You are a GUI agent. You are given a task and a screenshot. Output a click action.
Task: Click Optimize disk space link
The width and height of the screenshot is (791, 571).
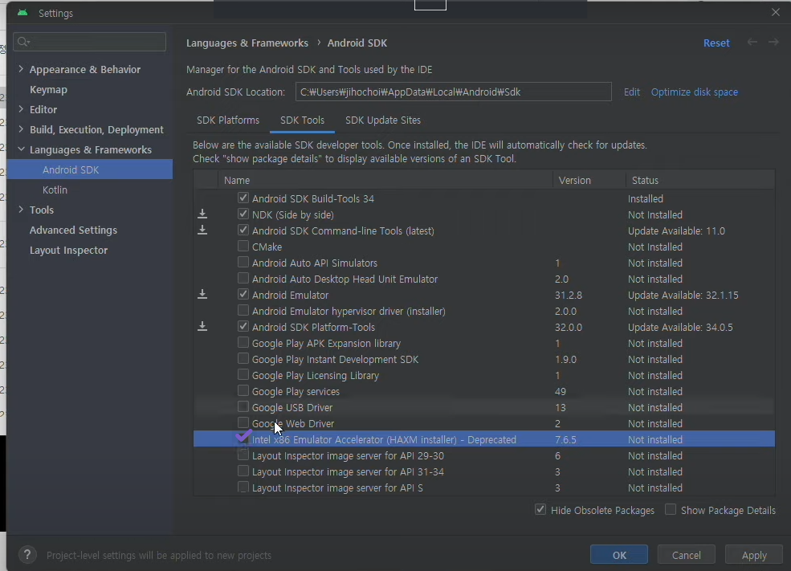click(x=694, y=92)
